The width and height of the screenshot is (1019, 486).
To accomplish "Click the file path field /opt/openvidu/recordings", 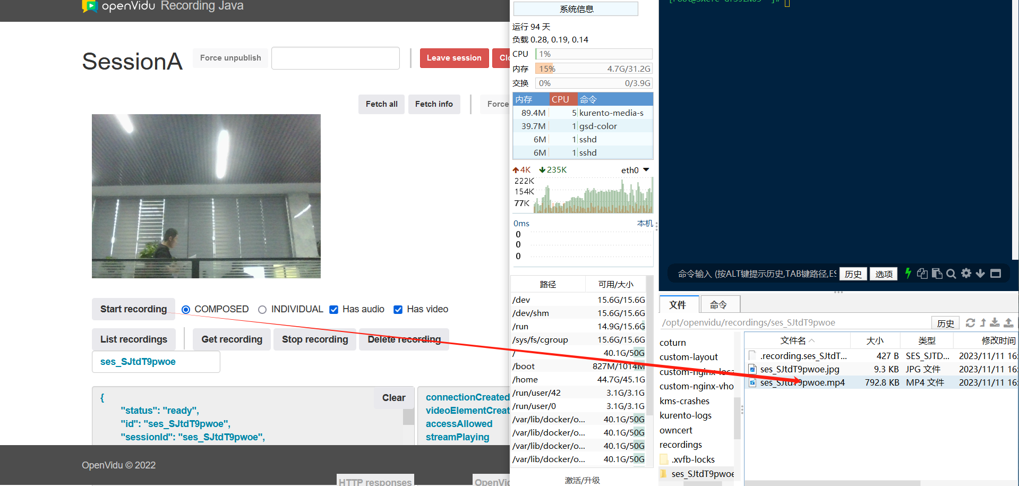I will coord(795,322).
